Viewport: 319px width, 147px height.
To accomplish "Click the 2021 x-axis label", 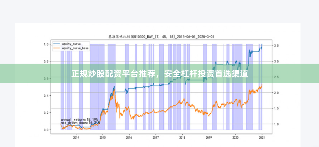I will tap(262, 138).
